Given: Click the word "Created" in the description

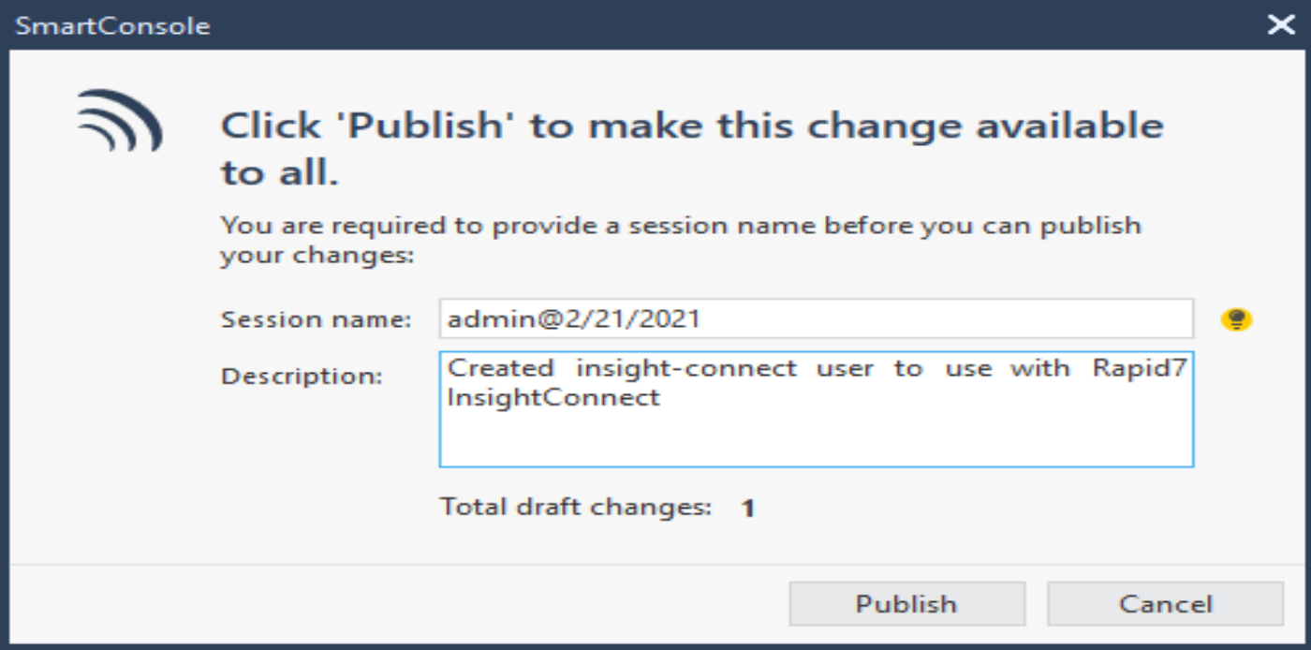Looking at the screenshot, I should pyautogui.click(x=500, y=368).
